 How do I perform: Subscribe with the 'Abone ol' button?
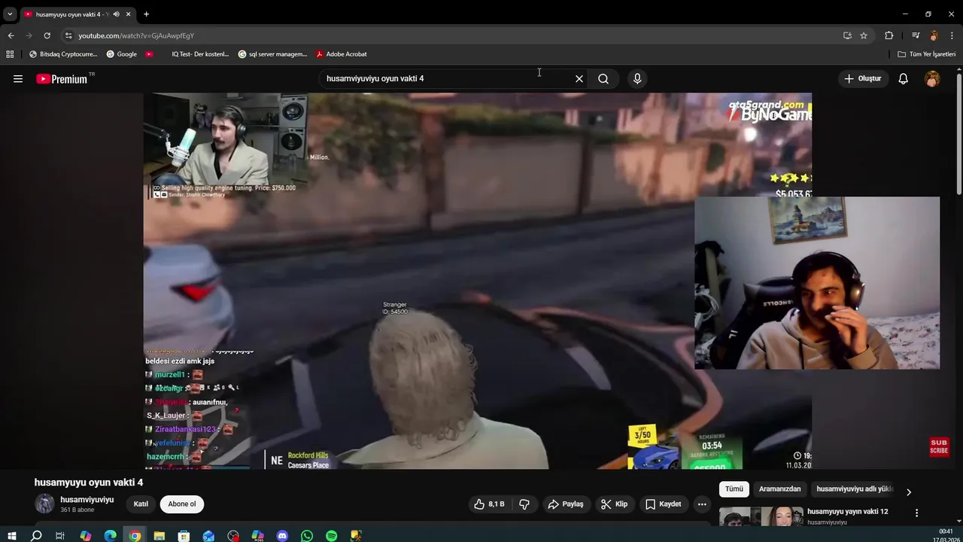pyautogui.click(x=182, y=504)
